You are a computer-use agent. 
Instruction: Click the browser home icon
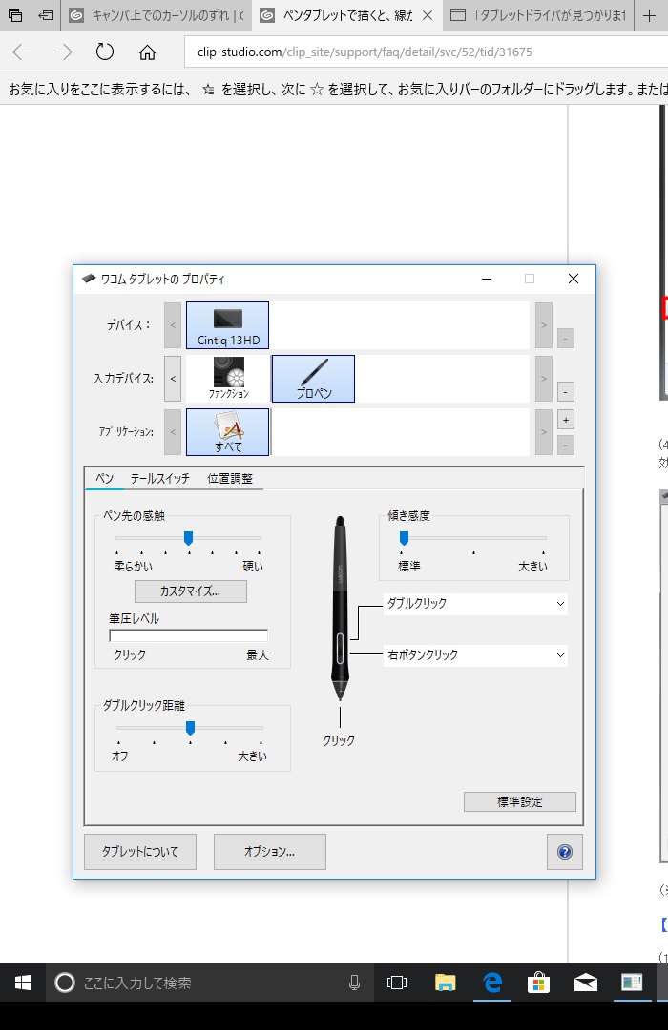(147, 52)
